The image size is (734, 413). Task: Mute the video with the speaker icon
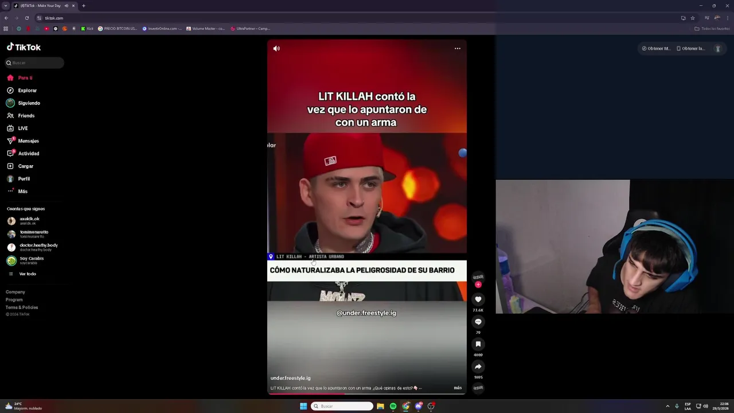click(276, 48)
